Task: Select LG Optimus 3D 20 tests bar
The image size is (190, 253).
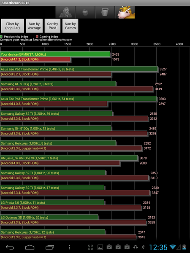Action: click(49, 218)
